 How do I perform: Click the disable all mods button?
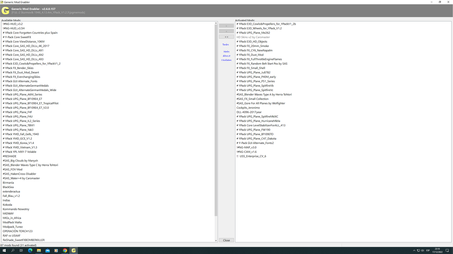pos(226,37)
